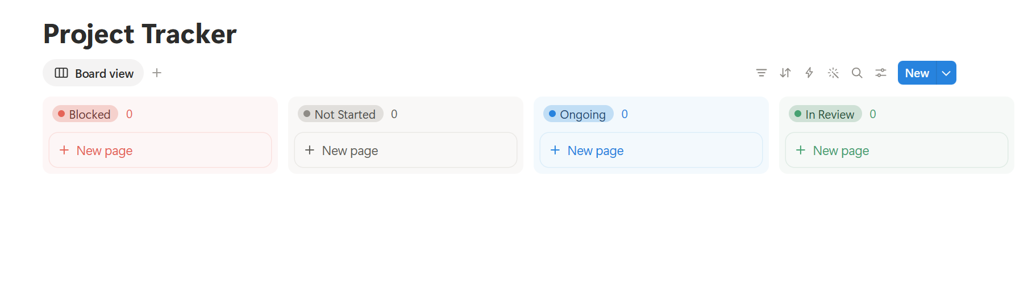Click the AI sparkle icon
The image size is (1032, 305).
click(833, 73)
